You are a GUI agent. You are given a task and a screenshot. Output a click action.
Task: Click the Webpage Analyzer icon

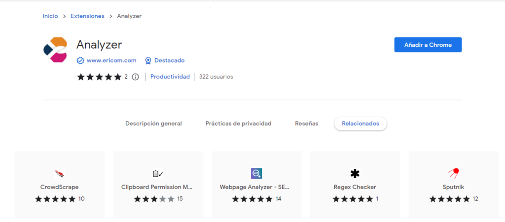pos(256,173)
